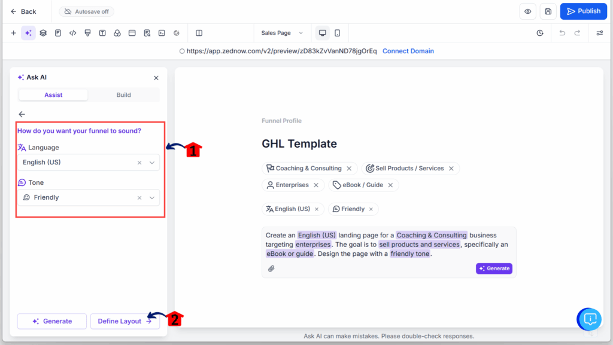The height and width of the screenshot is (345, 613).
Task: Click the Text element icon in the toolbar
Action: pyautogui.click(x=103, y=33)
